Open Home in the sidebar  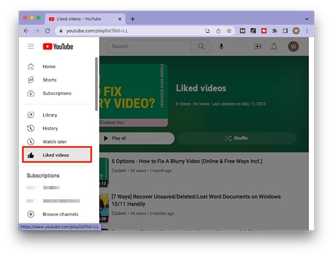coord(58,67)
